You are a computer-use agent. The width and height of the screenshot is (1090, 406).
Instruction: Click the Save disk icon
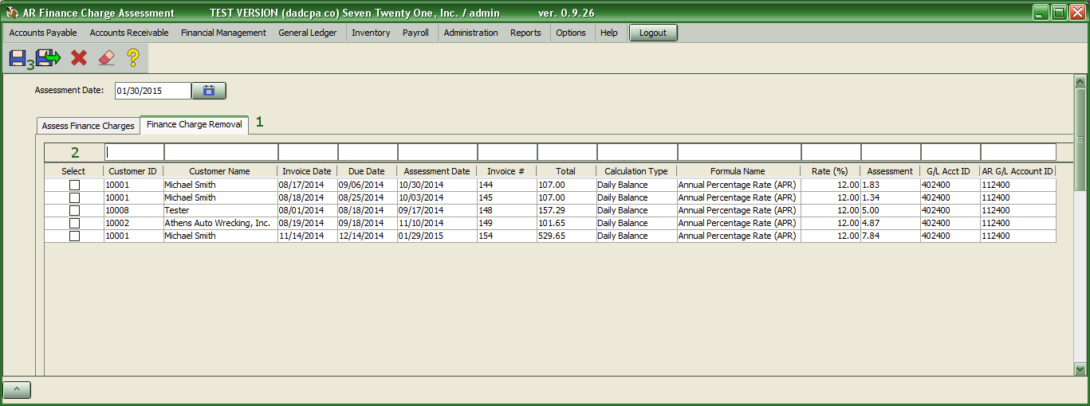(x=18, y=57)
